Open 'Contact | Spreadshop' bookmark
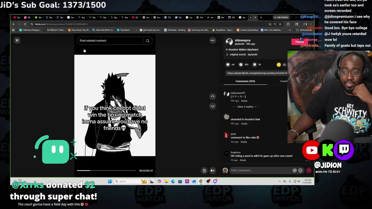Screen dimensions: 372x209 (x=247, y=30)
